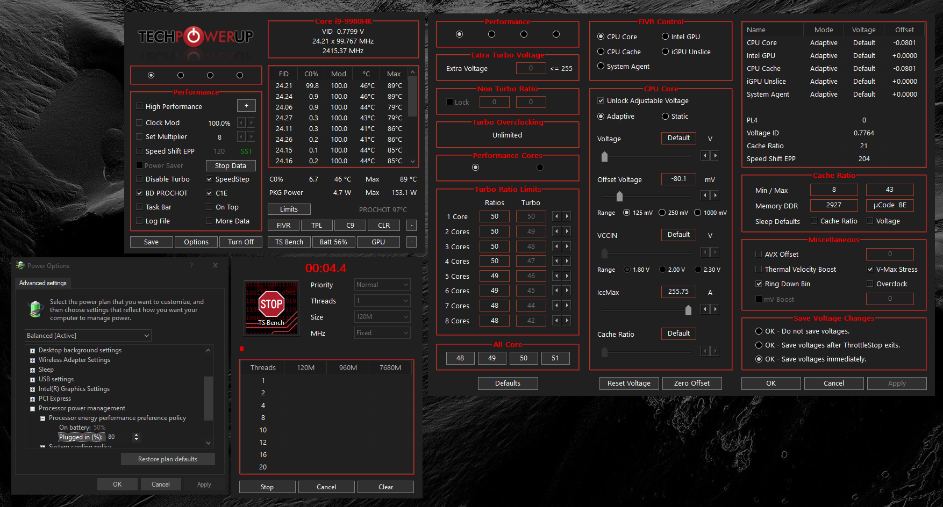This screenshot has height=507, width=943.
Task: Click the Power Options window title icon
Action: coord(20,265)
